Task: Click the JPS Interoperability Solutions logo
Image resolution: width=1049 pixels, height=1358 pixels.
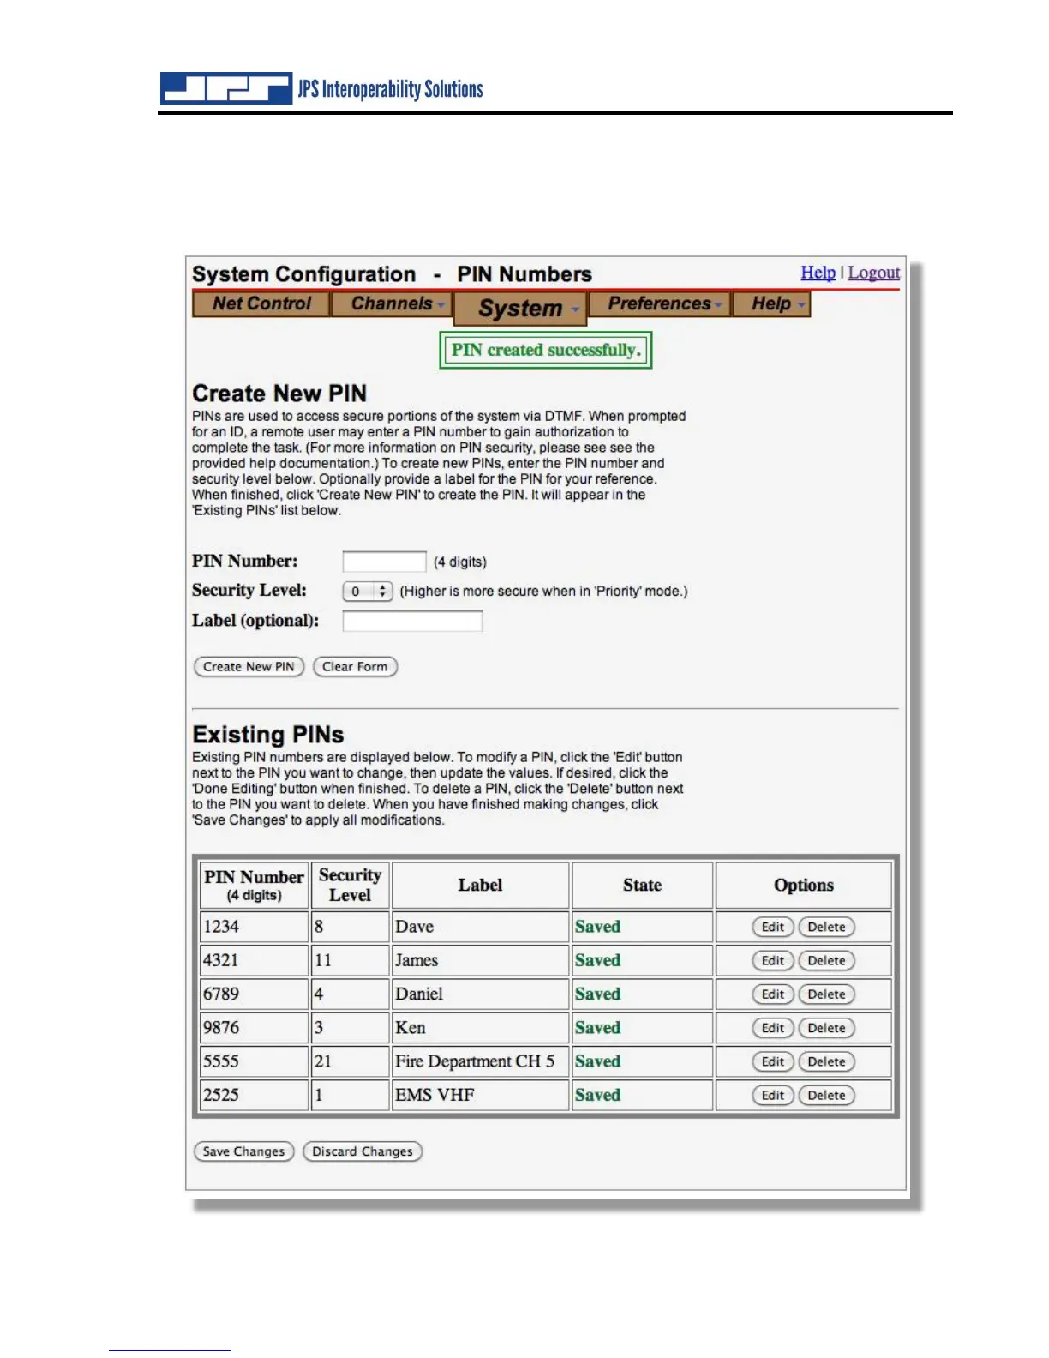Action: pyautogui.click(x=322, y=88)
